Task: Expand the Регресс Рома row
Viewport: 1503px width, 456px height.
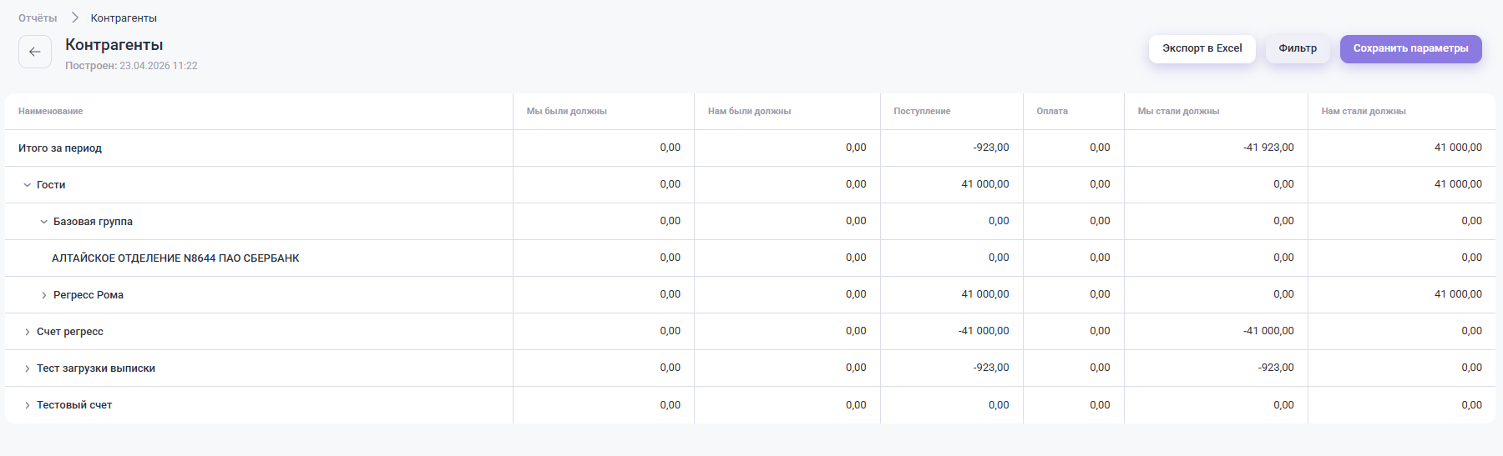Action: click(44, 295)
